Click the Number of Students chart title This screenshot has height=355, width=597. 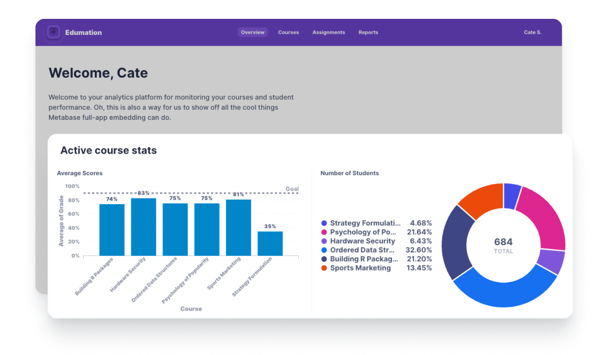tap(349, 173)
